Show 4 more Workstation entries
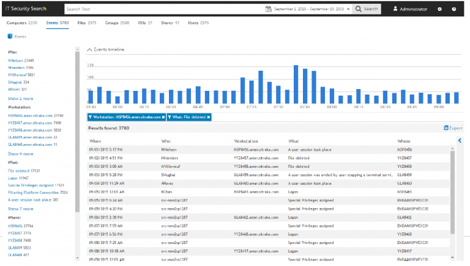Image resolution: width=470 pixels, height=266 pixels. click(x=20, y=154)
